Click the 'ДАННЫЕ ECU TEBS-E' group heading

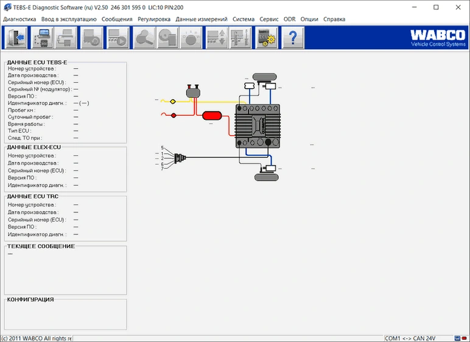pyautogui.click(x=37, y=62)
